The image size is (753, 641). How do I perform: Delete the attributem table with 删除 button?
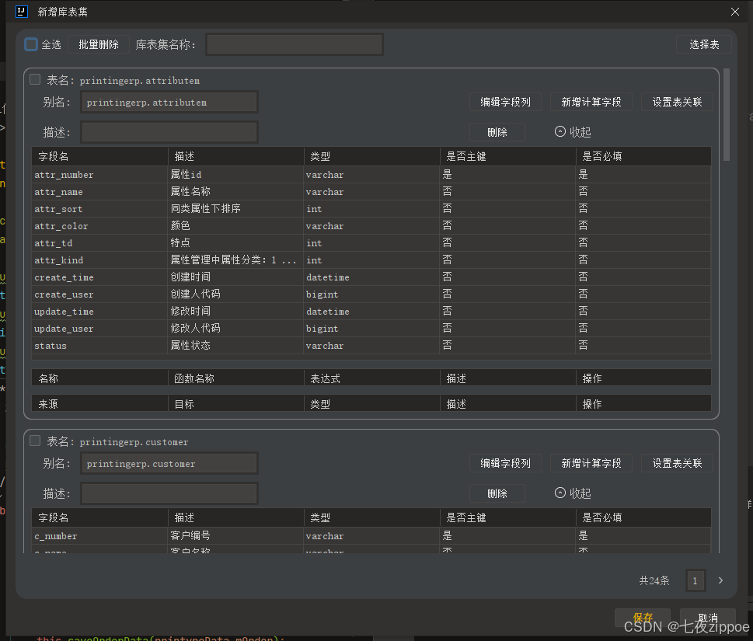pos(497,131)
